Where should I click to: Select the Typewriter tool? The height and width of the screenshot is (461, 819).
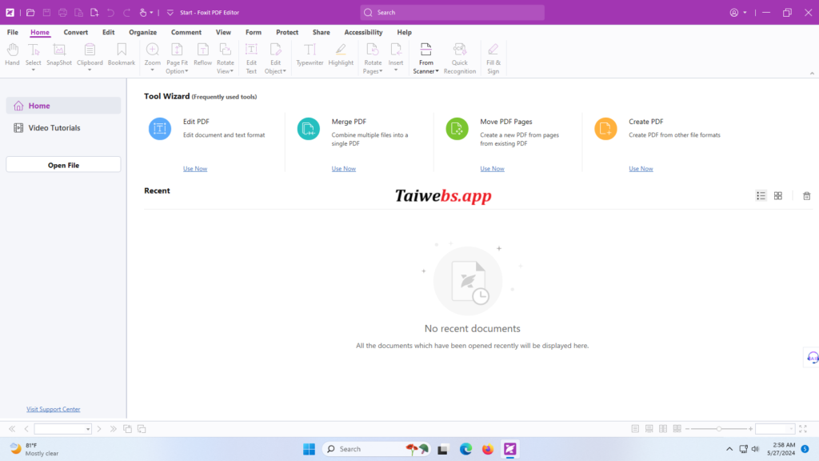click(x=310, y=55)
